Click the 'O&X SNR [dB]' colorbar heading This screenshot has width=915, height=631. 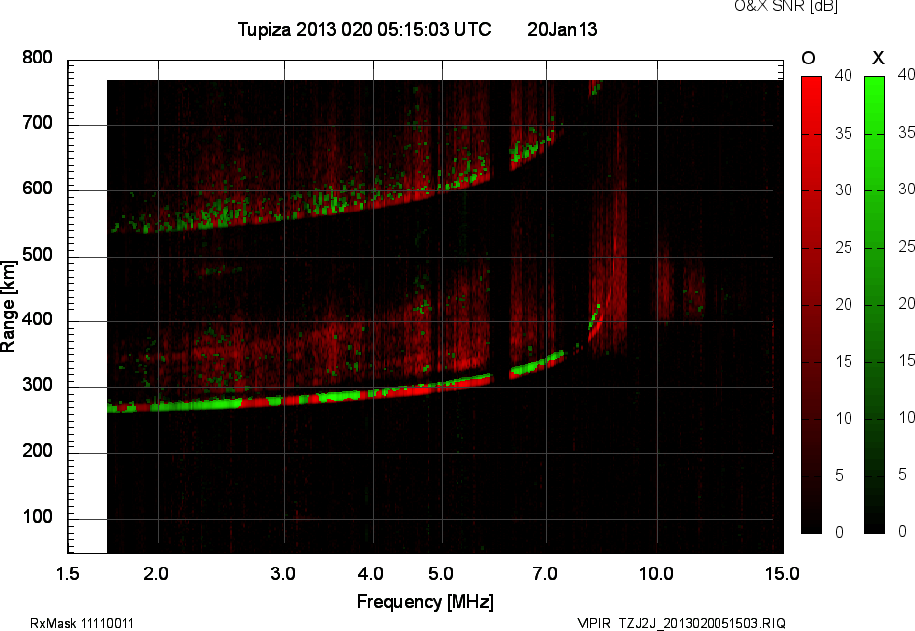click(x=786, y=6)
